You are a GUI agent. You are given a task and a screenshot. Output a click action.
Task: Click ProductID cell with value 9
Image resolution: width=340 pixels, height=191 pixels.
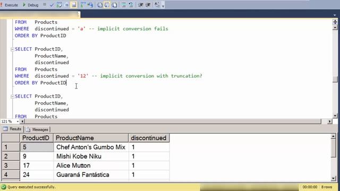point(37,157)
